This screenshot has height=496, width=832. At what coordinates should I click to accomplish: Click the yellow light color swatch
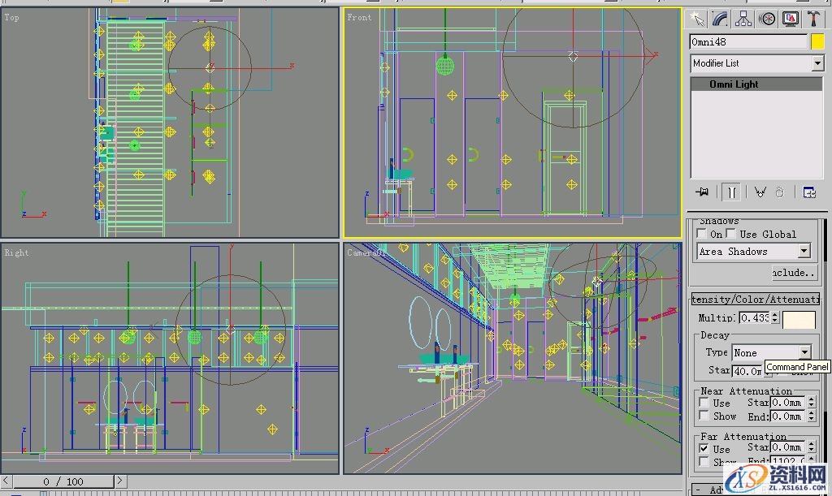point(817,41)
